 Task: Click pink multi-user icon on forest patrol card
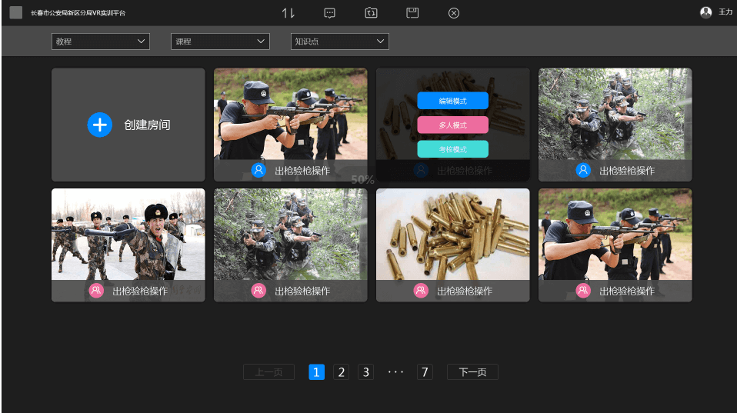click(258, 291)
